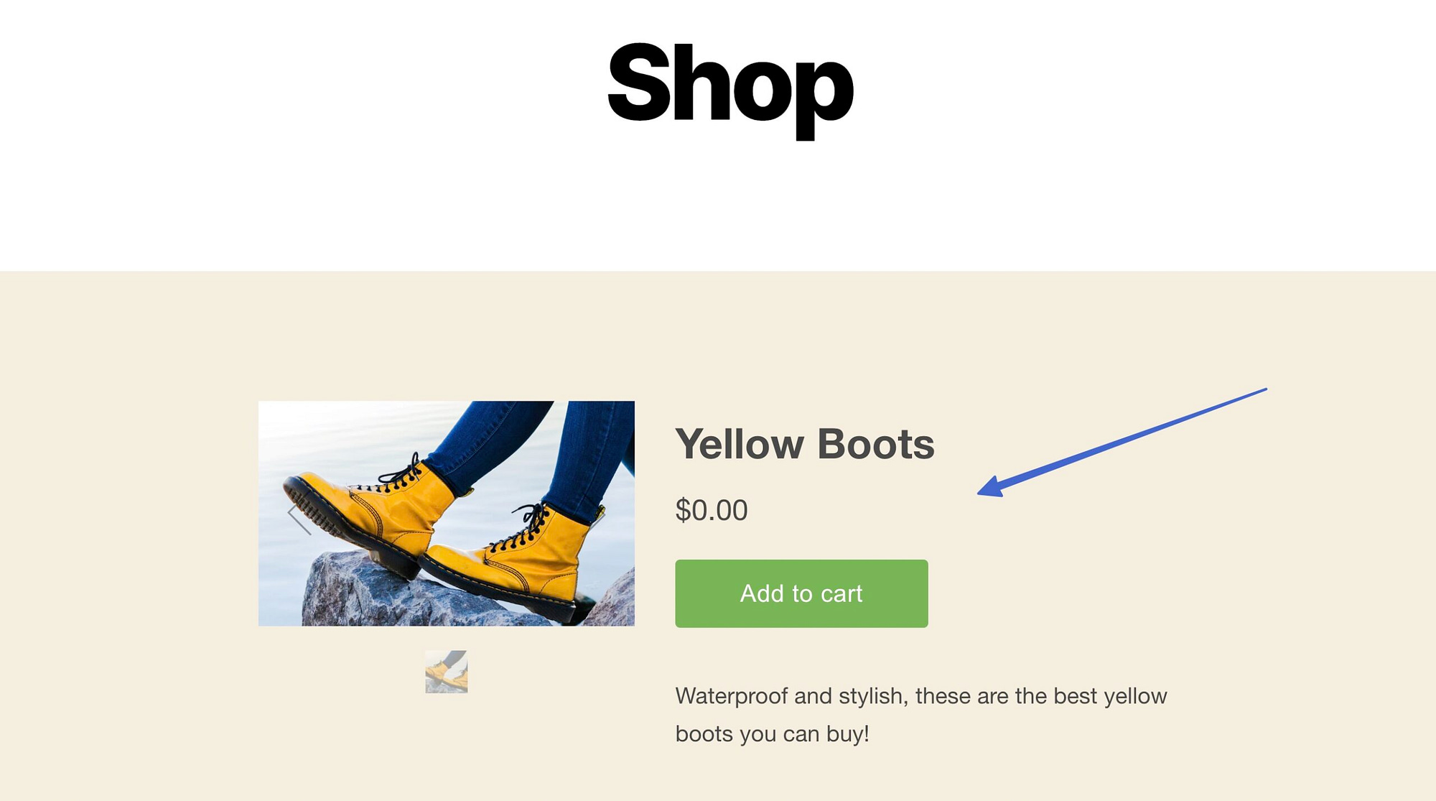This screenshot has height=801, width=1436.
Task: Open the Yellow Boots product title link
Action: pos(804,443)
